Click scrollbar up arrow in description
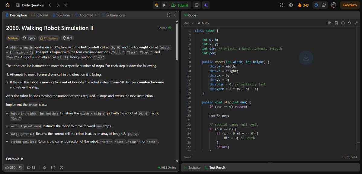362x174 pixels. tap(177, 21)
